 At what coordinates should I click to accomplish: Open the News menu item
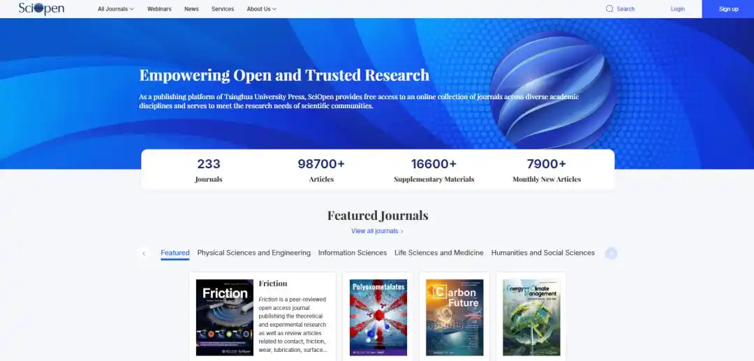point(191,9)
